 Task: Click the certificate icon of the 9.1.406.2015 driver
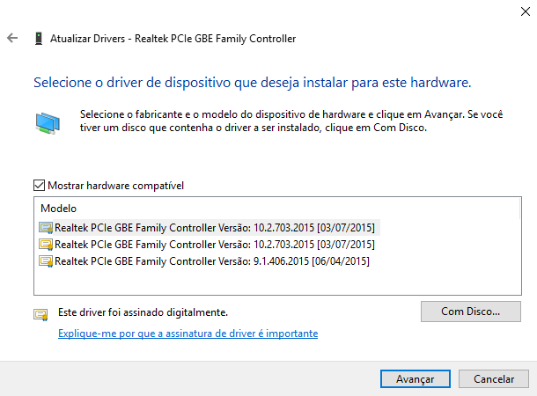(46, 261)
